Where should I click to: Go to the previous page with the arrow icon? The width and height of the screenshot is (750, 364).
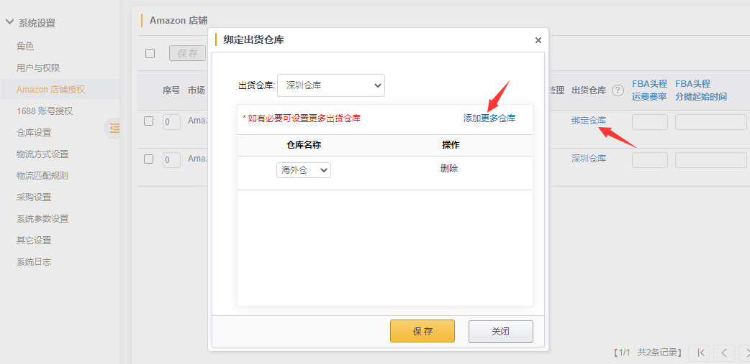coord(724,353)
